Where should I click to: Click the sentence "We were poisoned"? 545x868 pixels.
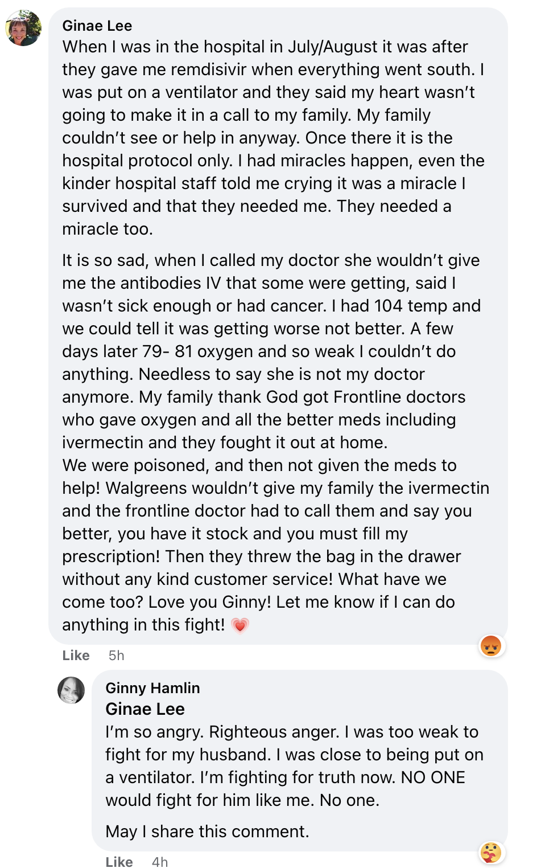[136, 465]
